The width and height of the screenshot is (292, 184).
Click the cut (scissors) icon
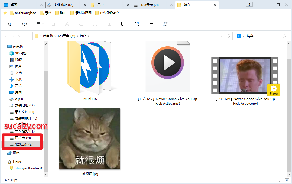67,24
